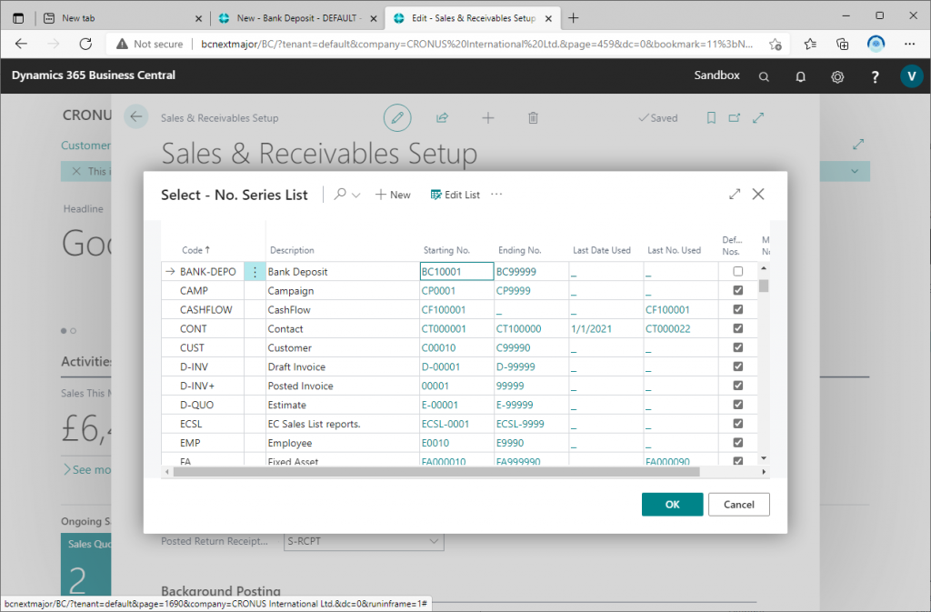Open the help question mark
Screen dimensions: 931x612
click(875, 76)
